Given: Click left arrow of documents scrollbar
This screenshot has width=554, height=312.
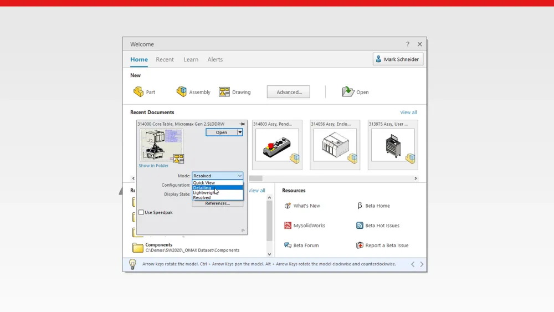Looking at the screenshot, I should (133, 178).
